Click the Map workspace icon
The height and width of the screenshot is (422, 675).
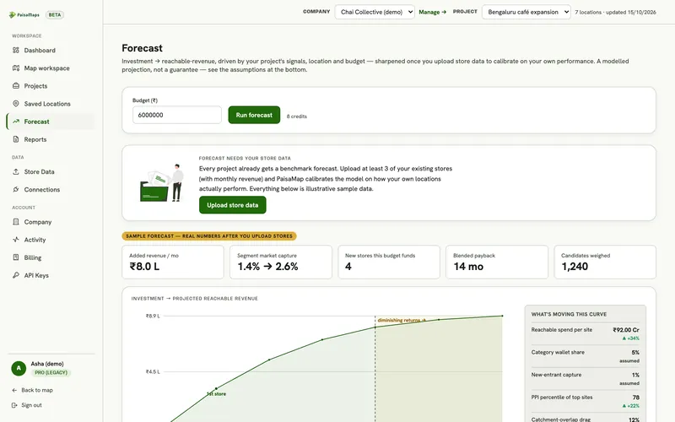[x=16, y=68]
